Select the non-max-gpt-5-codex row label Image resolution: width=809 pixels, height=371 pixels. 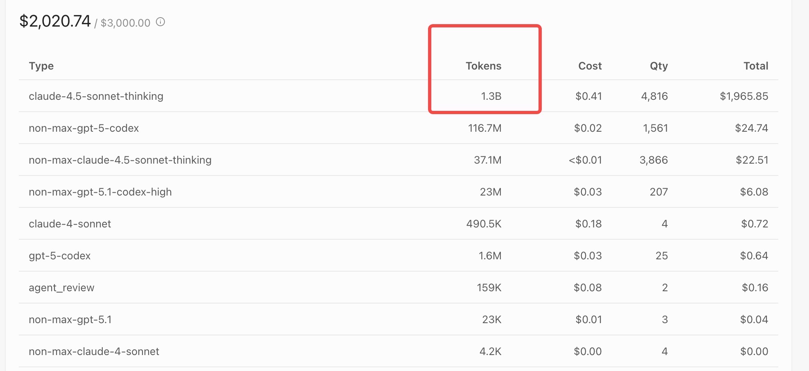click(x=84, y=128)
